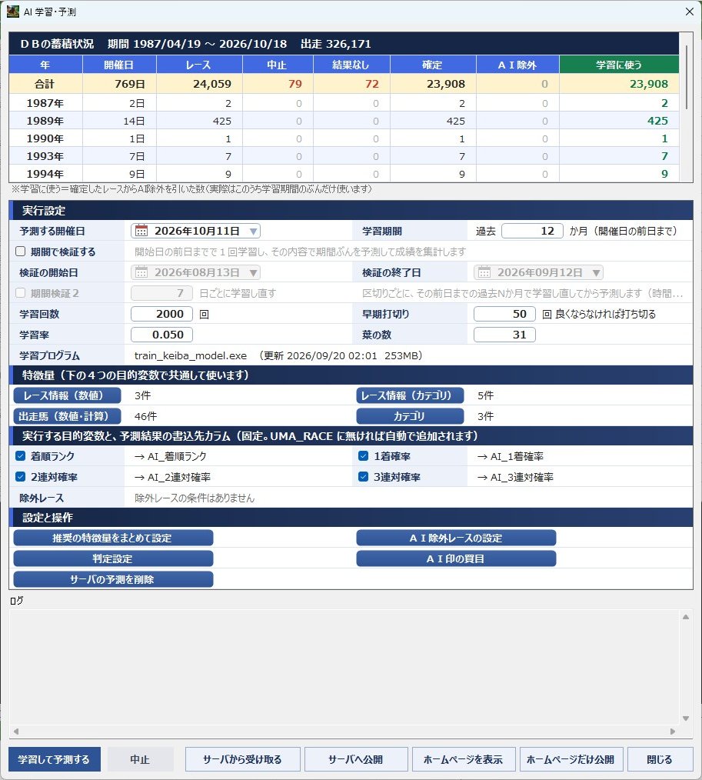Click the 中止 button at the bottom
Screen dimensions: 702x780
[x=140, y=759]
